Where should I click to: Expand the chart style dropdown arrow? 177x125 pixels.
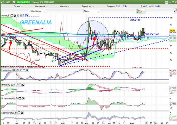tap(144, 11)
